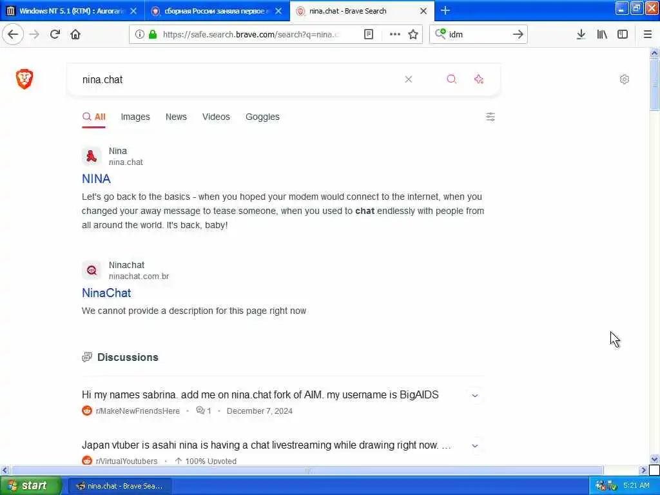Close the nina.chat Brave Search tab

pyautogui.click(x=424, y=11)
